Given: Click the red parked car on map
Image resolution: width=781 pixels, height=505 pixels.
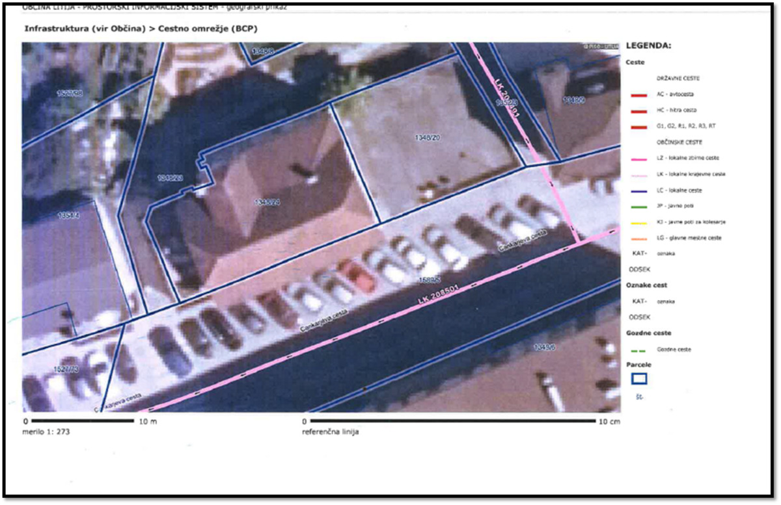Looking at the screenshot, I should point(355,276).
